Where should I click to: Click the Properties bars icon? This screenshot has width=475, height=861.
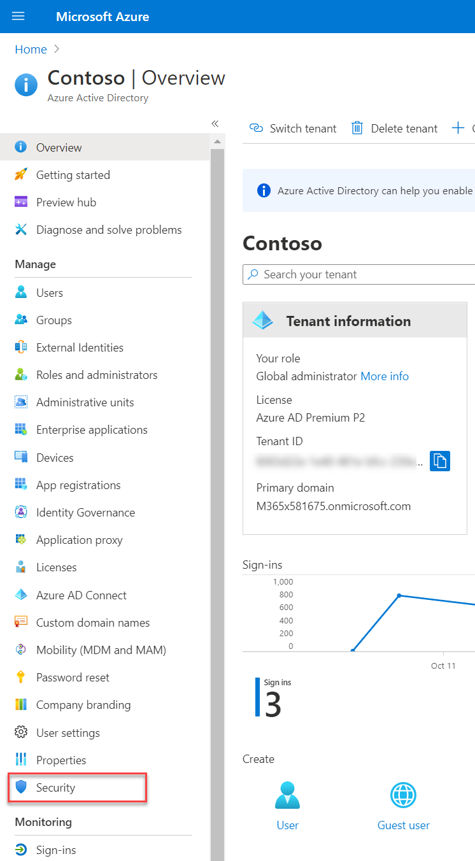click(21, 760)
